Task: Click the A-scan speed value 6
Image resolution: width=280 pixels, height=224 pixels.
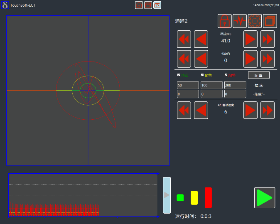Action: tap(226, 112)
